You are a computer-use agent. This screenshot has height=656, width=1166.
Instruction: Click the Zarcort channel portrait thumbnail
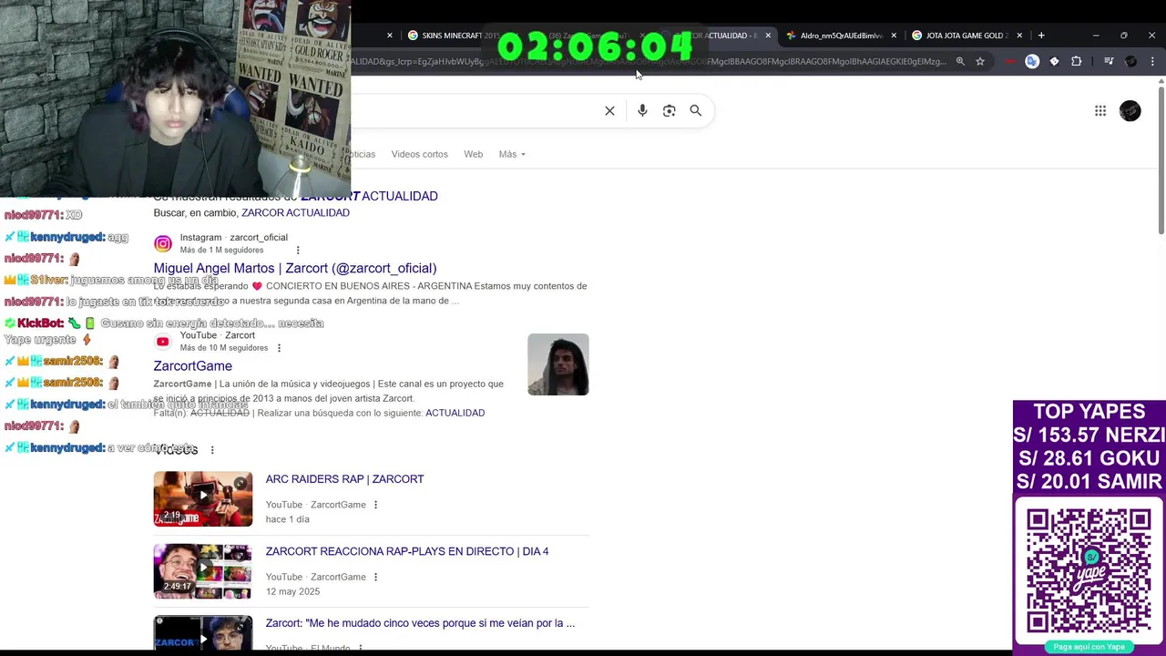(557, 364)
